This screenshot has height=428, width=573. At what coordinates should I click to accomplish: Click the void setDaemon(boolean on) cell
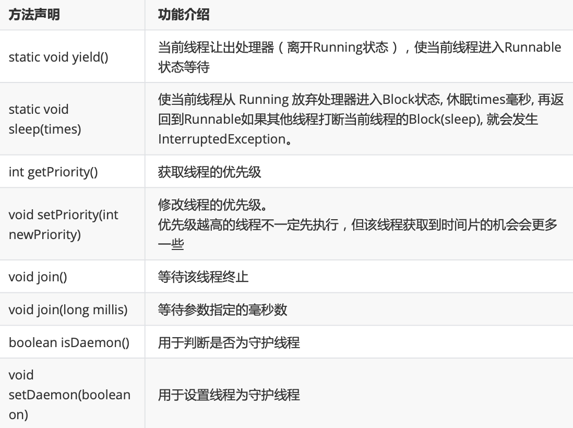(73, 393)
